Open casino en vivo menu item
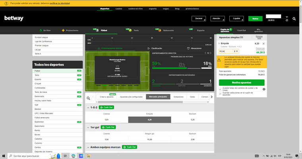This screenshot has height=159, width=302. [136, 9]
